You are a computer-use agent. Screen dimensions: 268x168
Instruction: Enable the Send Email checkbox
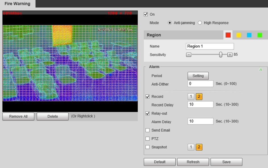[147, 130]
